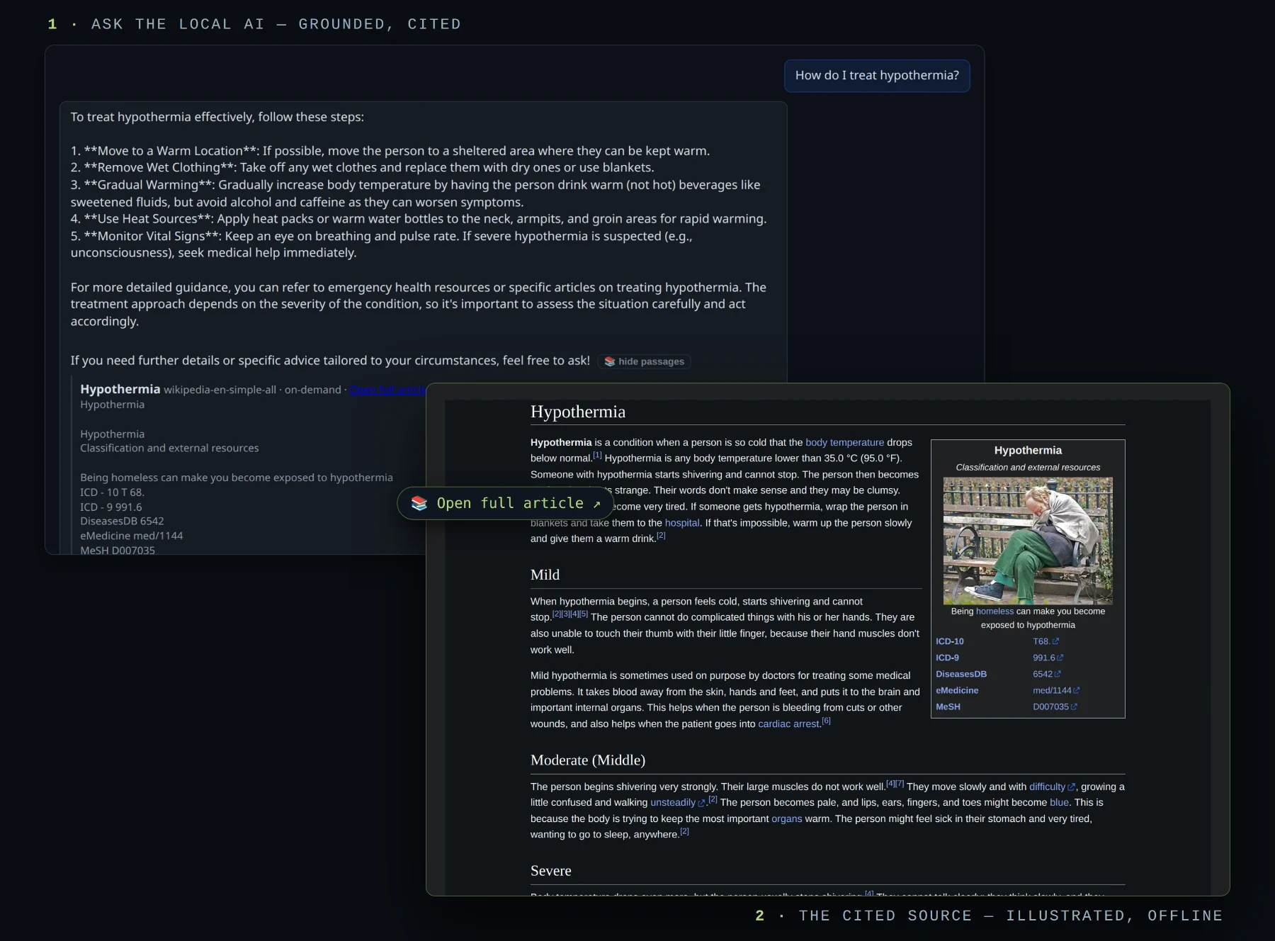
Task: Click 'Being homeless can make you become exposed' passage line
Action: tap(237, 478)
